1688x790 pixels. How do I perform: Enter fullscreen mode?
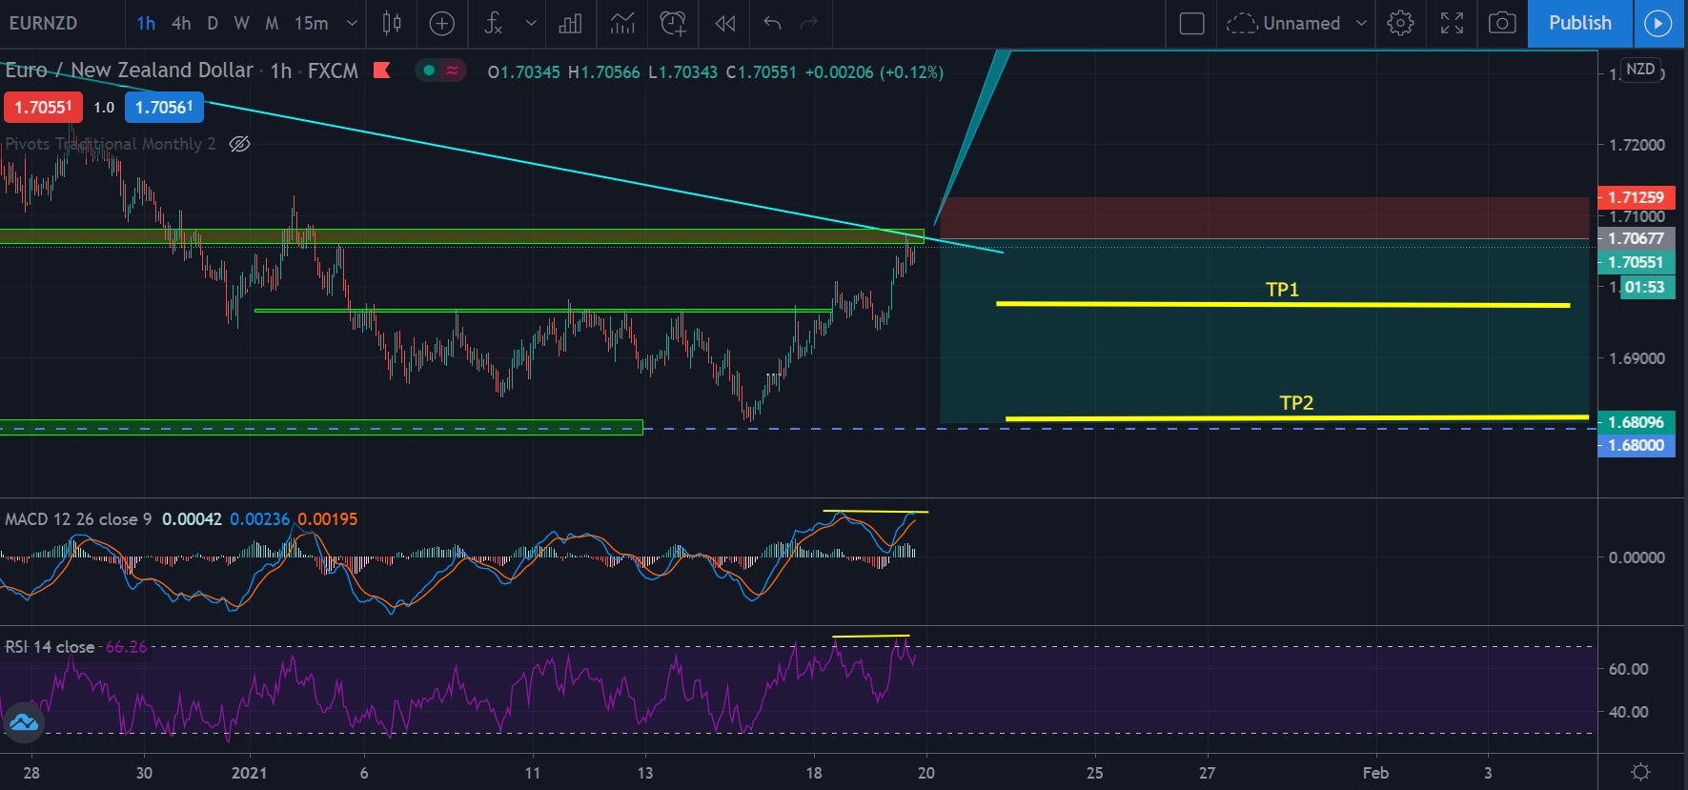pos(1452,23)
